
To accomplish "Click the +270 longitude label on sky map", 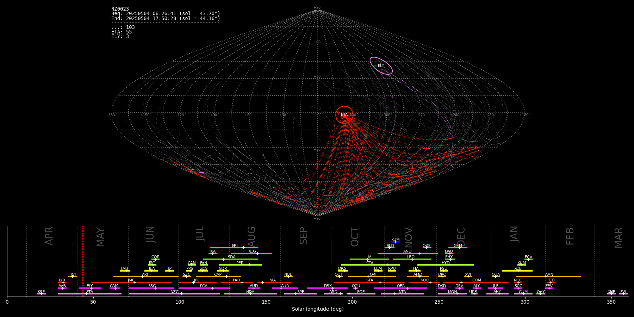I will [x=420, y=115].
